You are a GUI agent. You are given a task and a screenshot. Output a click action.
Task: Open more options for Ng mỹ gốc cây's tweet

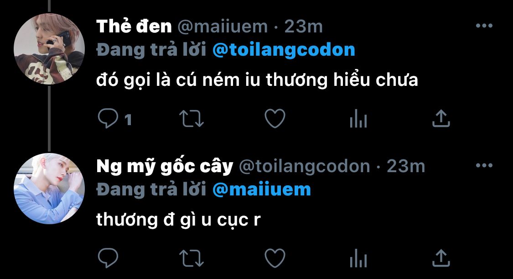click(484, 165)
